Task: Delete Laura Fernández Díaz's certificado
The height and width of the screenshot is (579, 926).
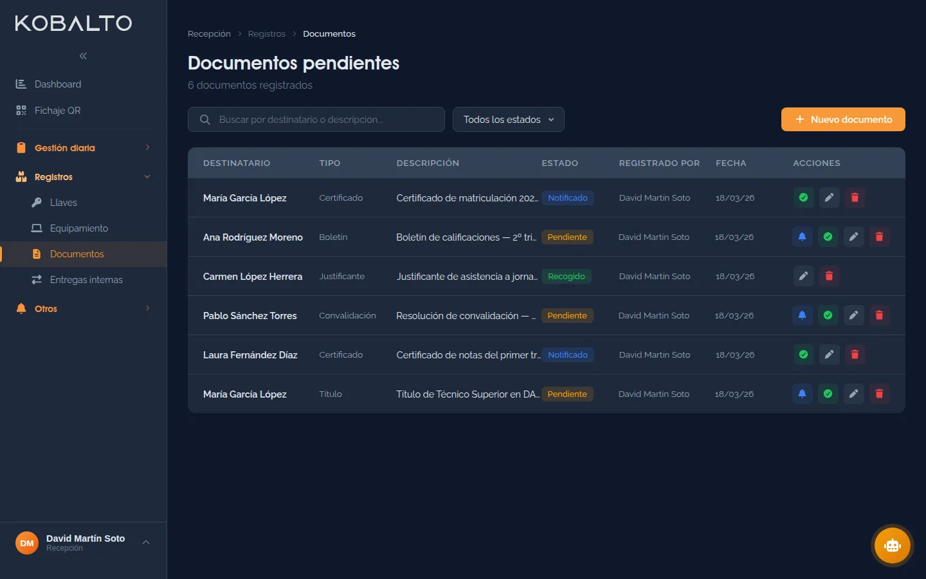Action: (x=855, y=354)
